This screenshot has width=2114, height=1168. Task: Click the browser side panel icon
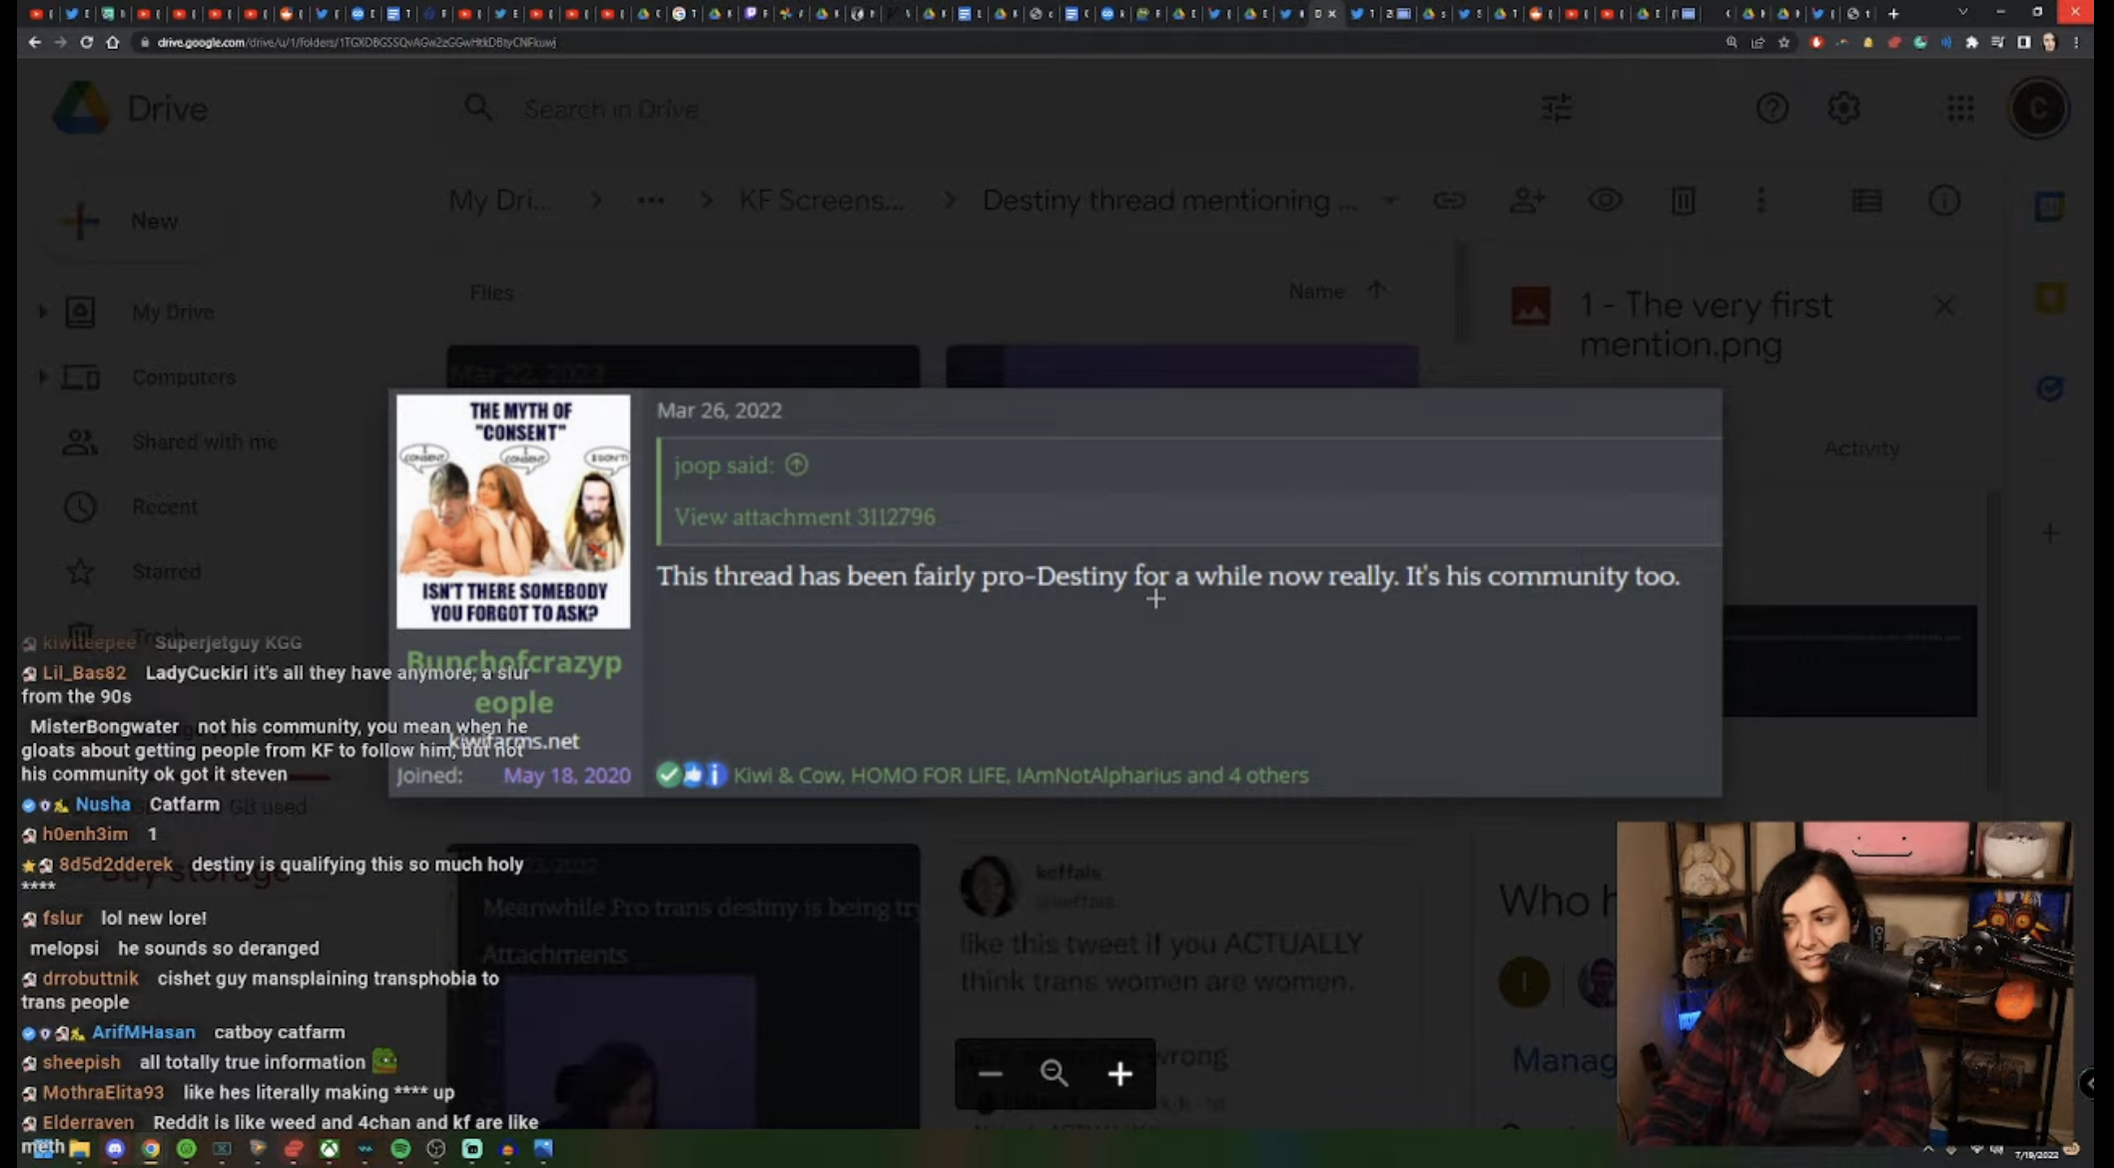pos(2023,42)
